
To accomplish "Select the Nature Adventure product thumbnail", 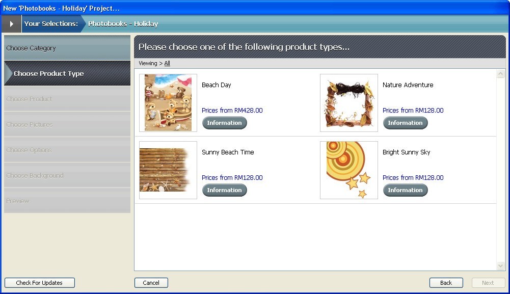I will (x=348, y=102).
